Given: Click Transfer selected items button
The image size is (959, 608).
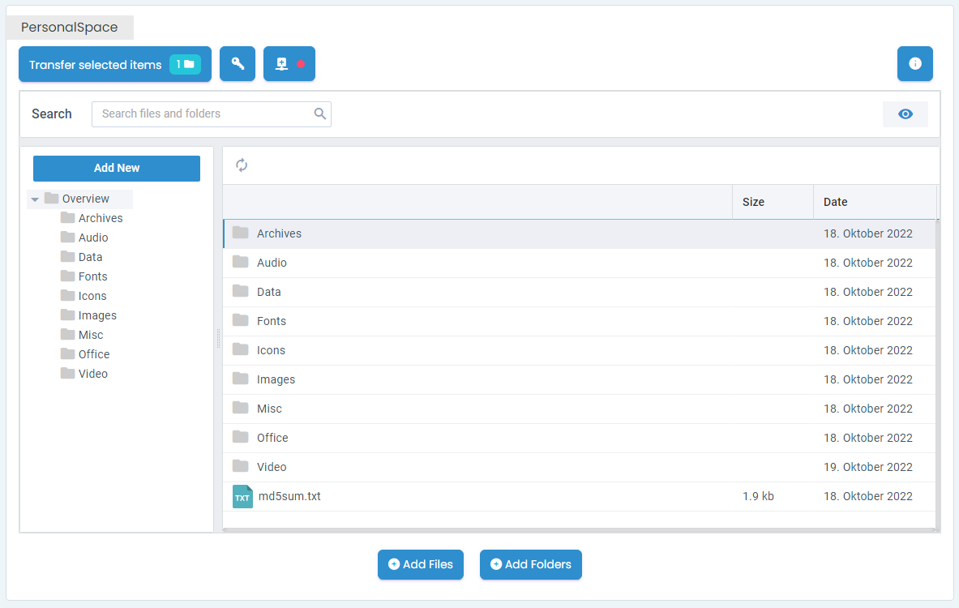Looking at the screenshot, I should (114, 64).
